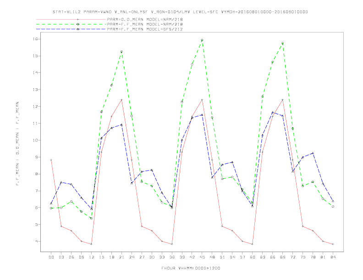Select legend entry PARM=O.O_MEAN MODEL=NAM/218
Screen dimensions: 363x280
pos(145,19)
